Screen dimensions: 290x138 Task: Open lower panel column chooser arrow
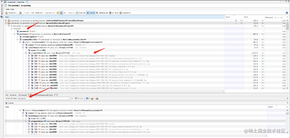pyautogui.click(x=287, y=107)
